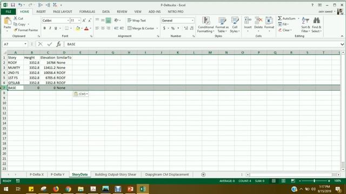Open Building Output-Story Shear sheet tab
The width and height of the screenshot is (346, 194).
pyautogui.click(x=115, y=175)
